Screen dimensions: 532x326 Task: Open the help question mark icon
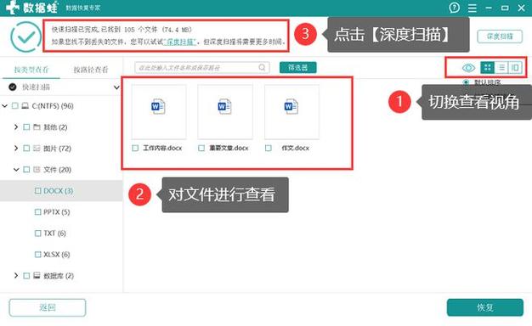[455, 8]
